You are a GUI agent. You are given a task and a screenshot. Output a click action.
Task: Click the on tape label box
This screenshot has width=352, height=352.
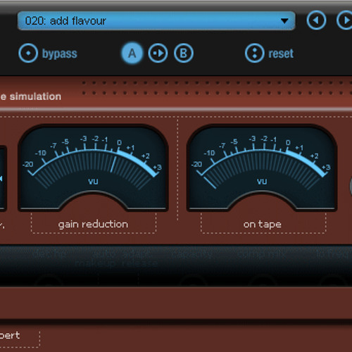pos(263,223)
